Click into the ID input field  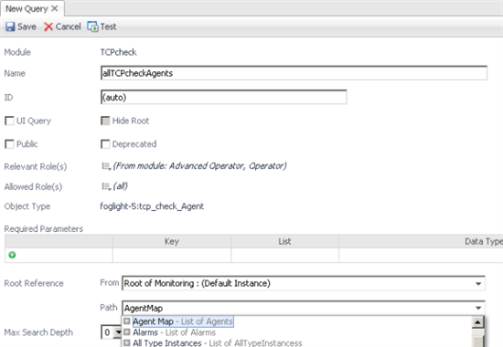[x=223, y=97]
